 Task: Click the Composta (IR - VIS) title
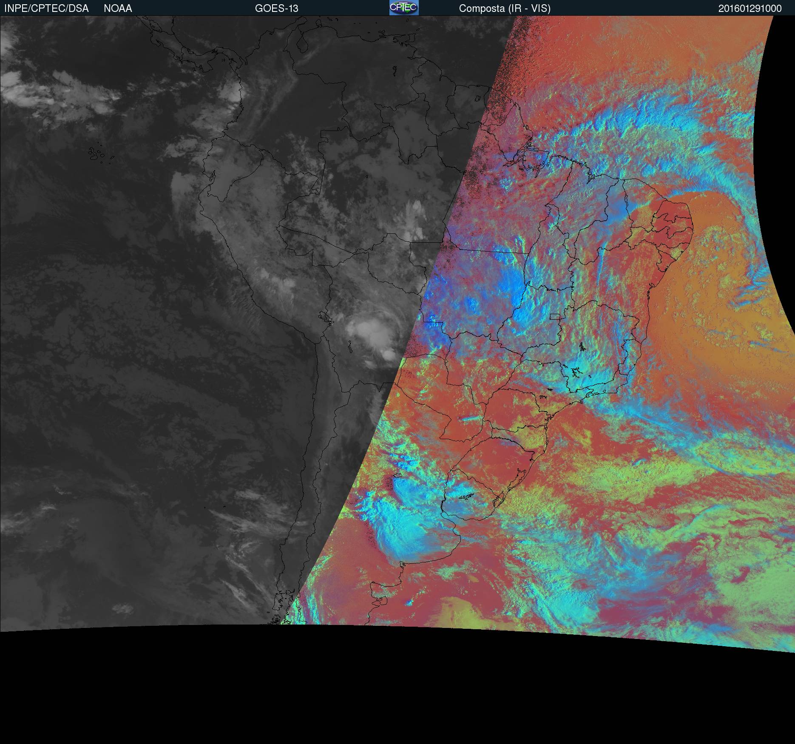click(x=505, y=9)
